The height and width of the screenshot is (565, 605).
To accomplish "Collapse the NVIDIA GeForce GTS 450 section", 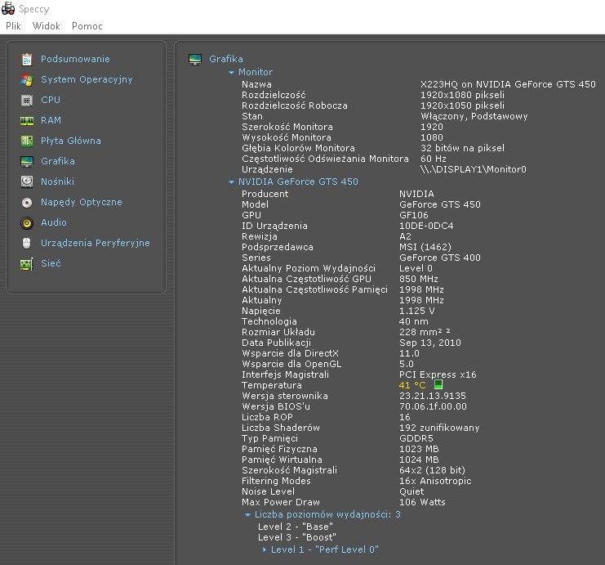I will click(x=232, y=182).
